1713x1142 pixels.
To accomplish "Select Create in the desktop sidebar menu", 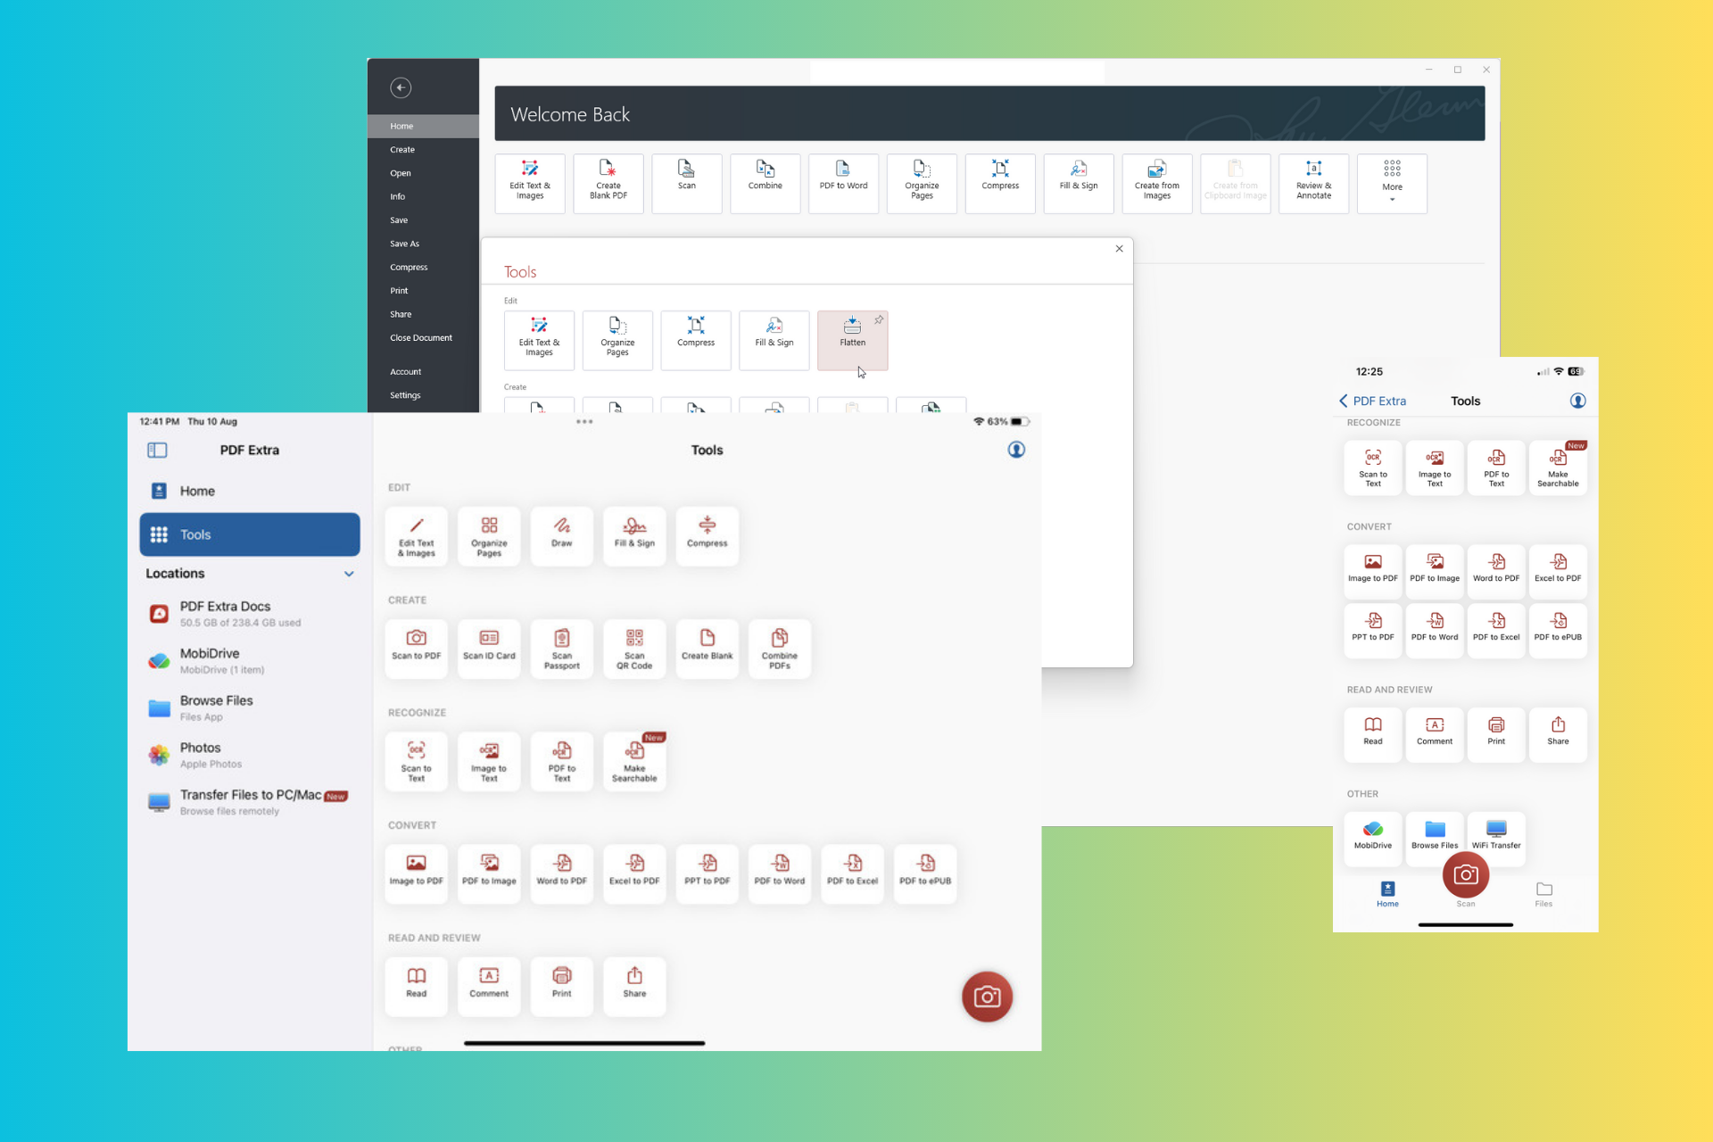I will 423,150.
